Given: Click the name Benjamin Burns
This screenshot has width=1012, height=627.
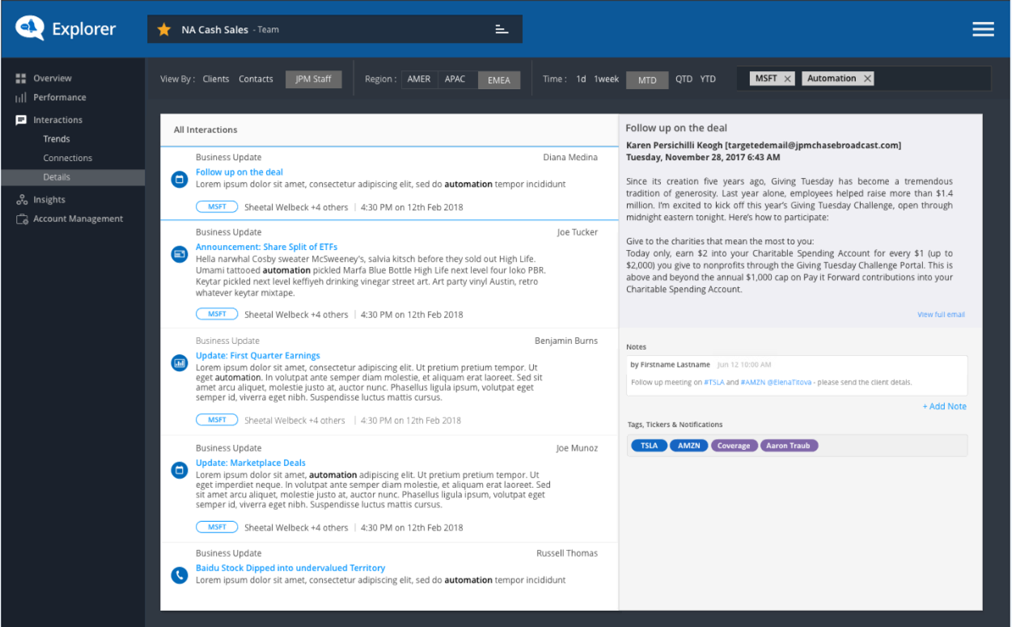Looking at the screenshot, I should (x=566, y=341).
